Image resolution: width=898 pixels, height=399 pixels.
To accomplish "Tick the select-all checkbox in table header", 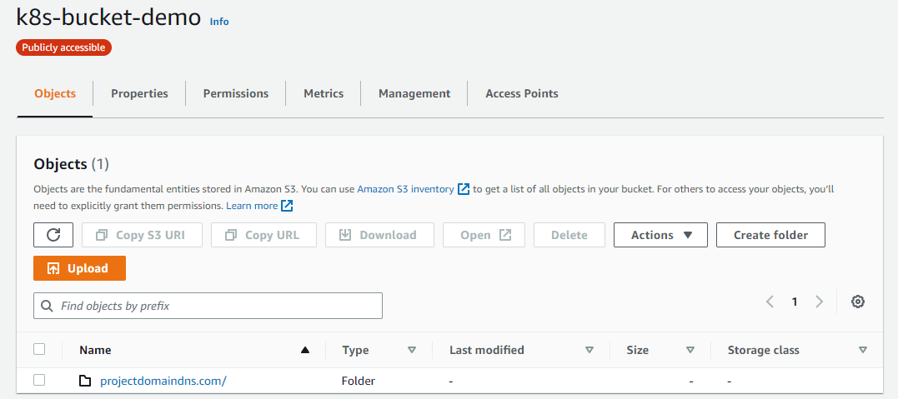I will coord(39,350).
